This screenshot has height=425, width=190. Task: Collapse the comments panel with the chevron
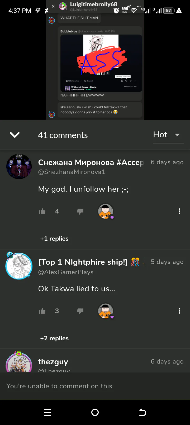[15, 135]
